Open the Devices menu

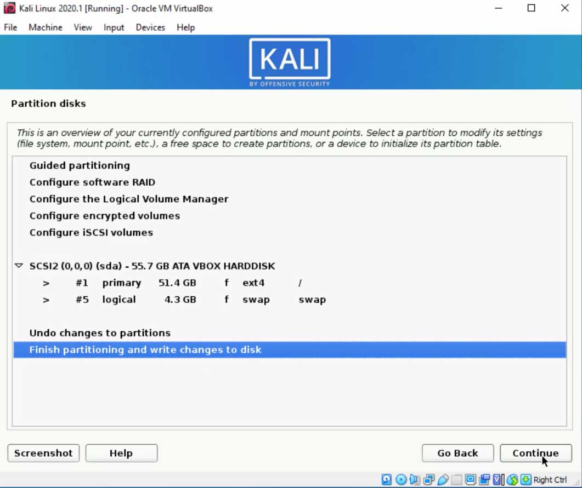(150, 27)
